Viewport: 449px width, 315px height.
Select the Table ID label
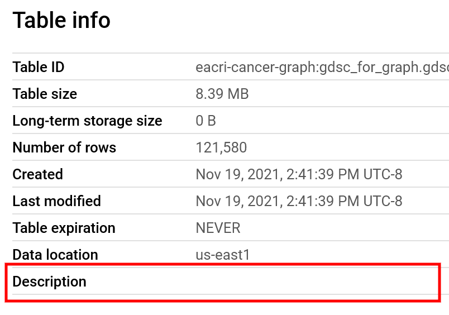click(39, 68)
